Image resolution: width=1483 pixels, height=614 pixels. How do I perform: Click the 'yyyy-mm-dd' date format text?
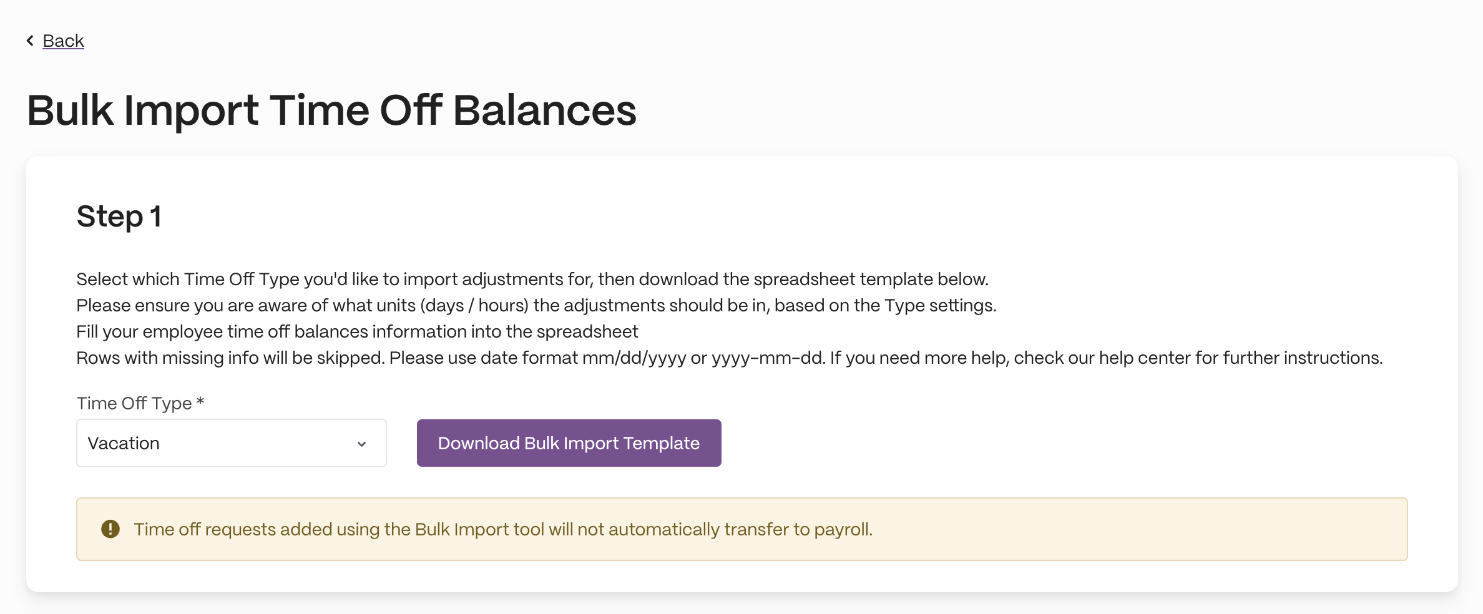point(768,358)
